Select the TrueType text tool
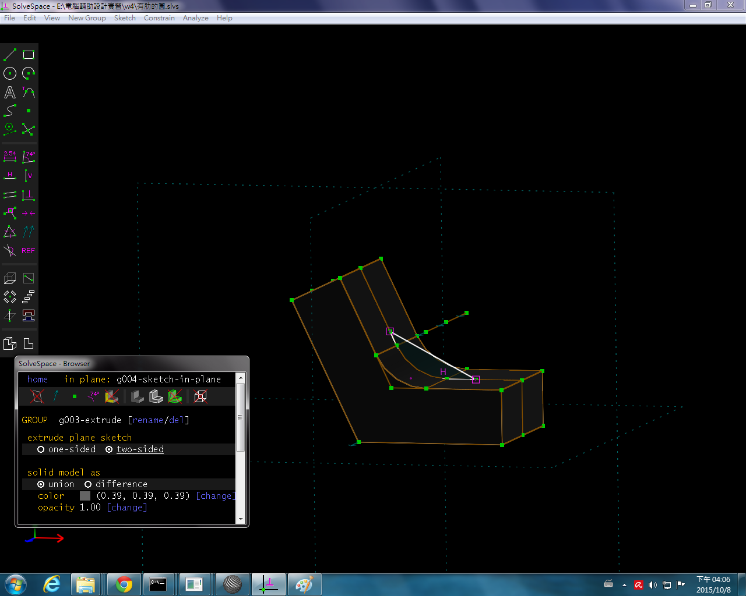The height and width of the screenshot is (596, 746). coord(10,92)
